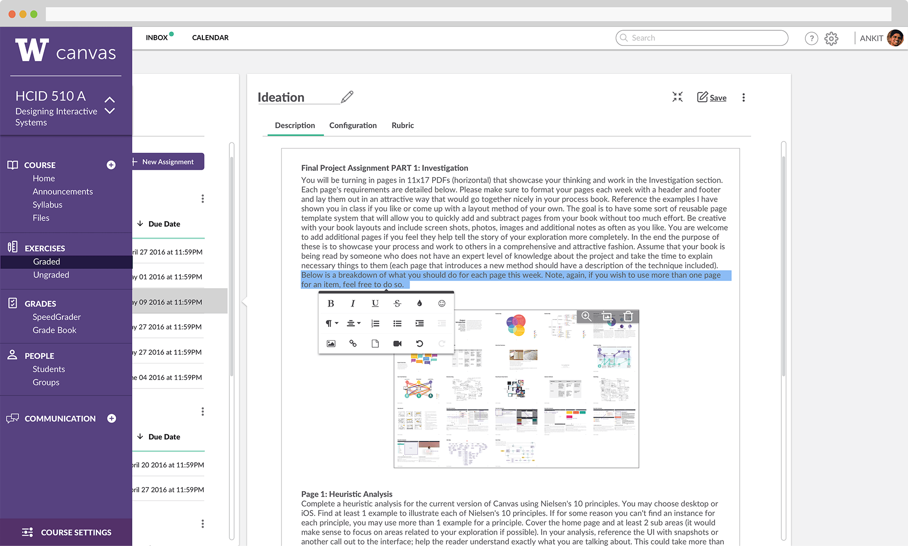Apply strikethrough formatting
The width and height of the screenshot is (908, 546).
pos(397,303)
